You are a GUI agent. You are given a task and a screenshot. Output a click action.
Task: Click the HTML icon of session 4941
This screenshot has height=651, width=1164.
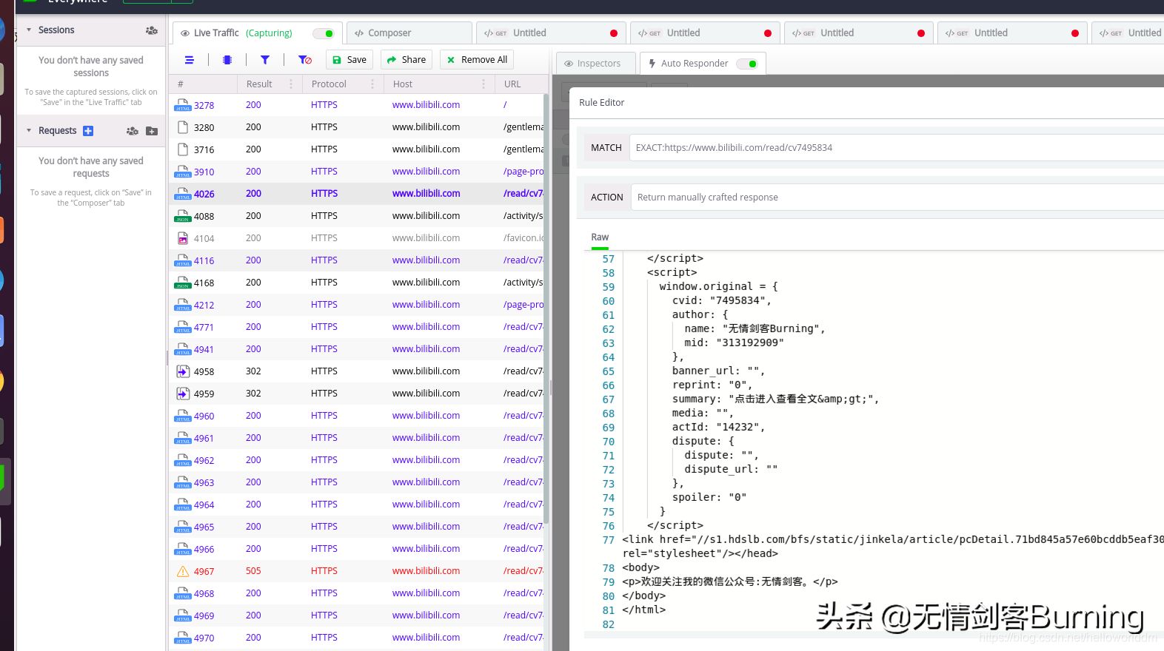pos(182,349)
